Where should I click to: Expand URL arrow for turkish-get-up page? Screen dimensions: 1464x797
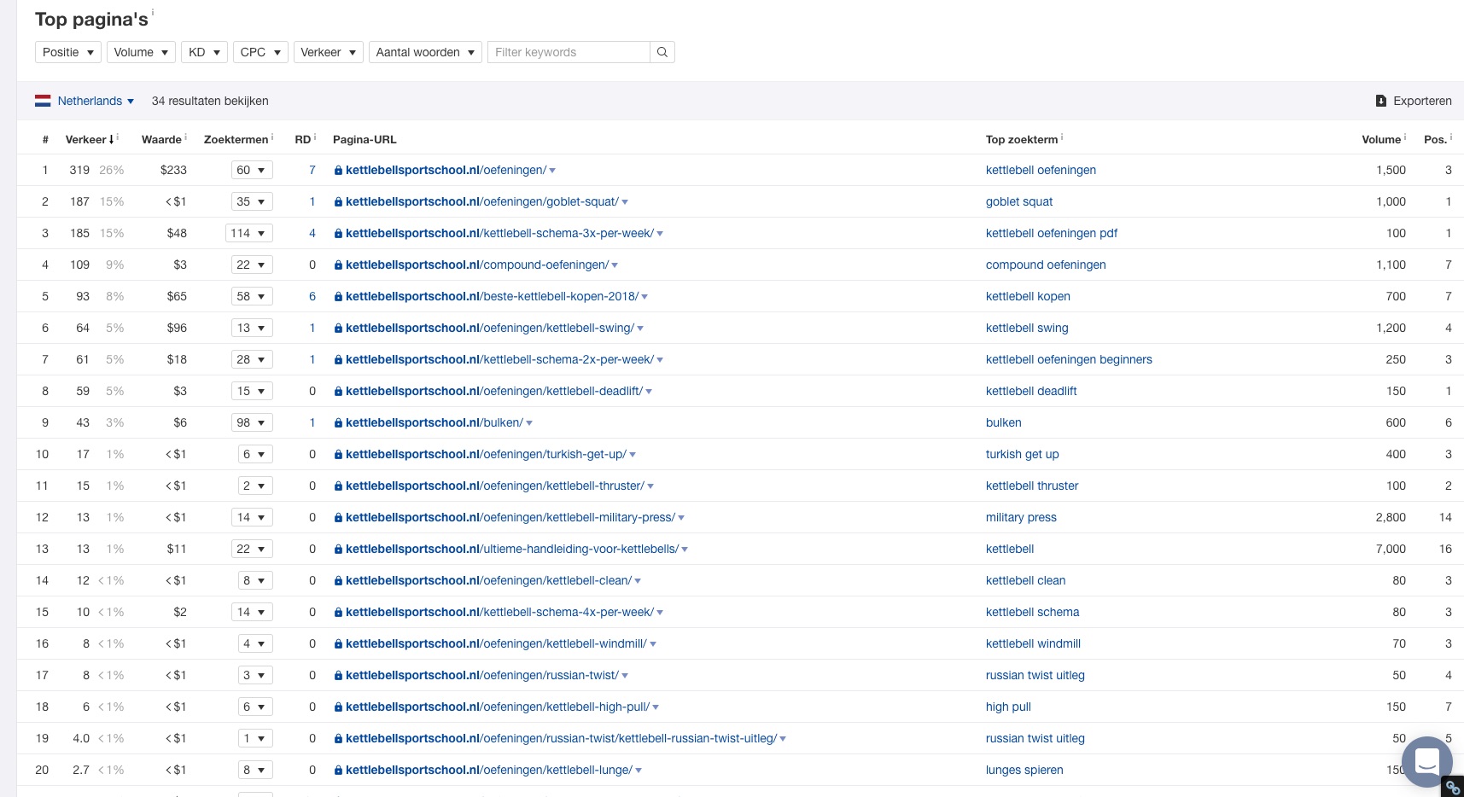(x=633, y=455)
